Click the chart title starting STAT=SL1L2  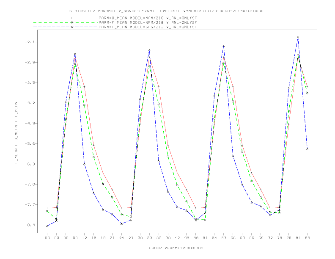point(166,11)
